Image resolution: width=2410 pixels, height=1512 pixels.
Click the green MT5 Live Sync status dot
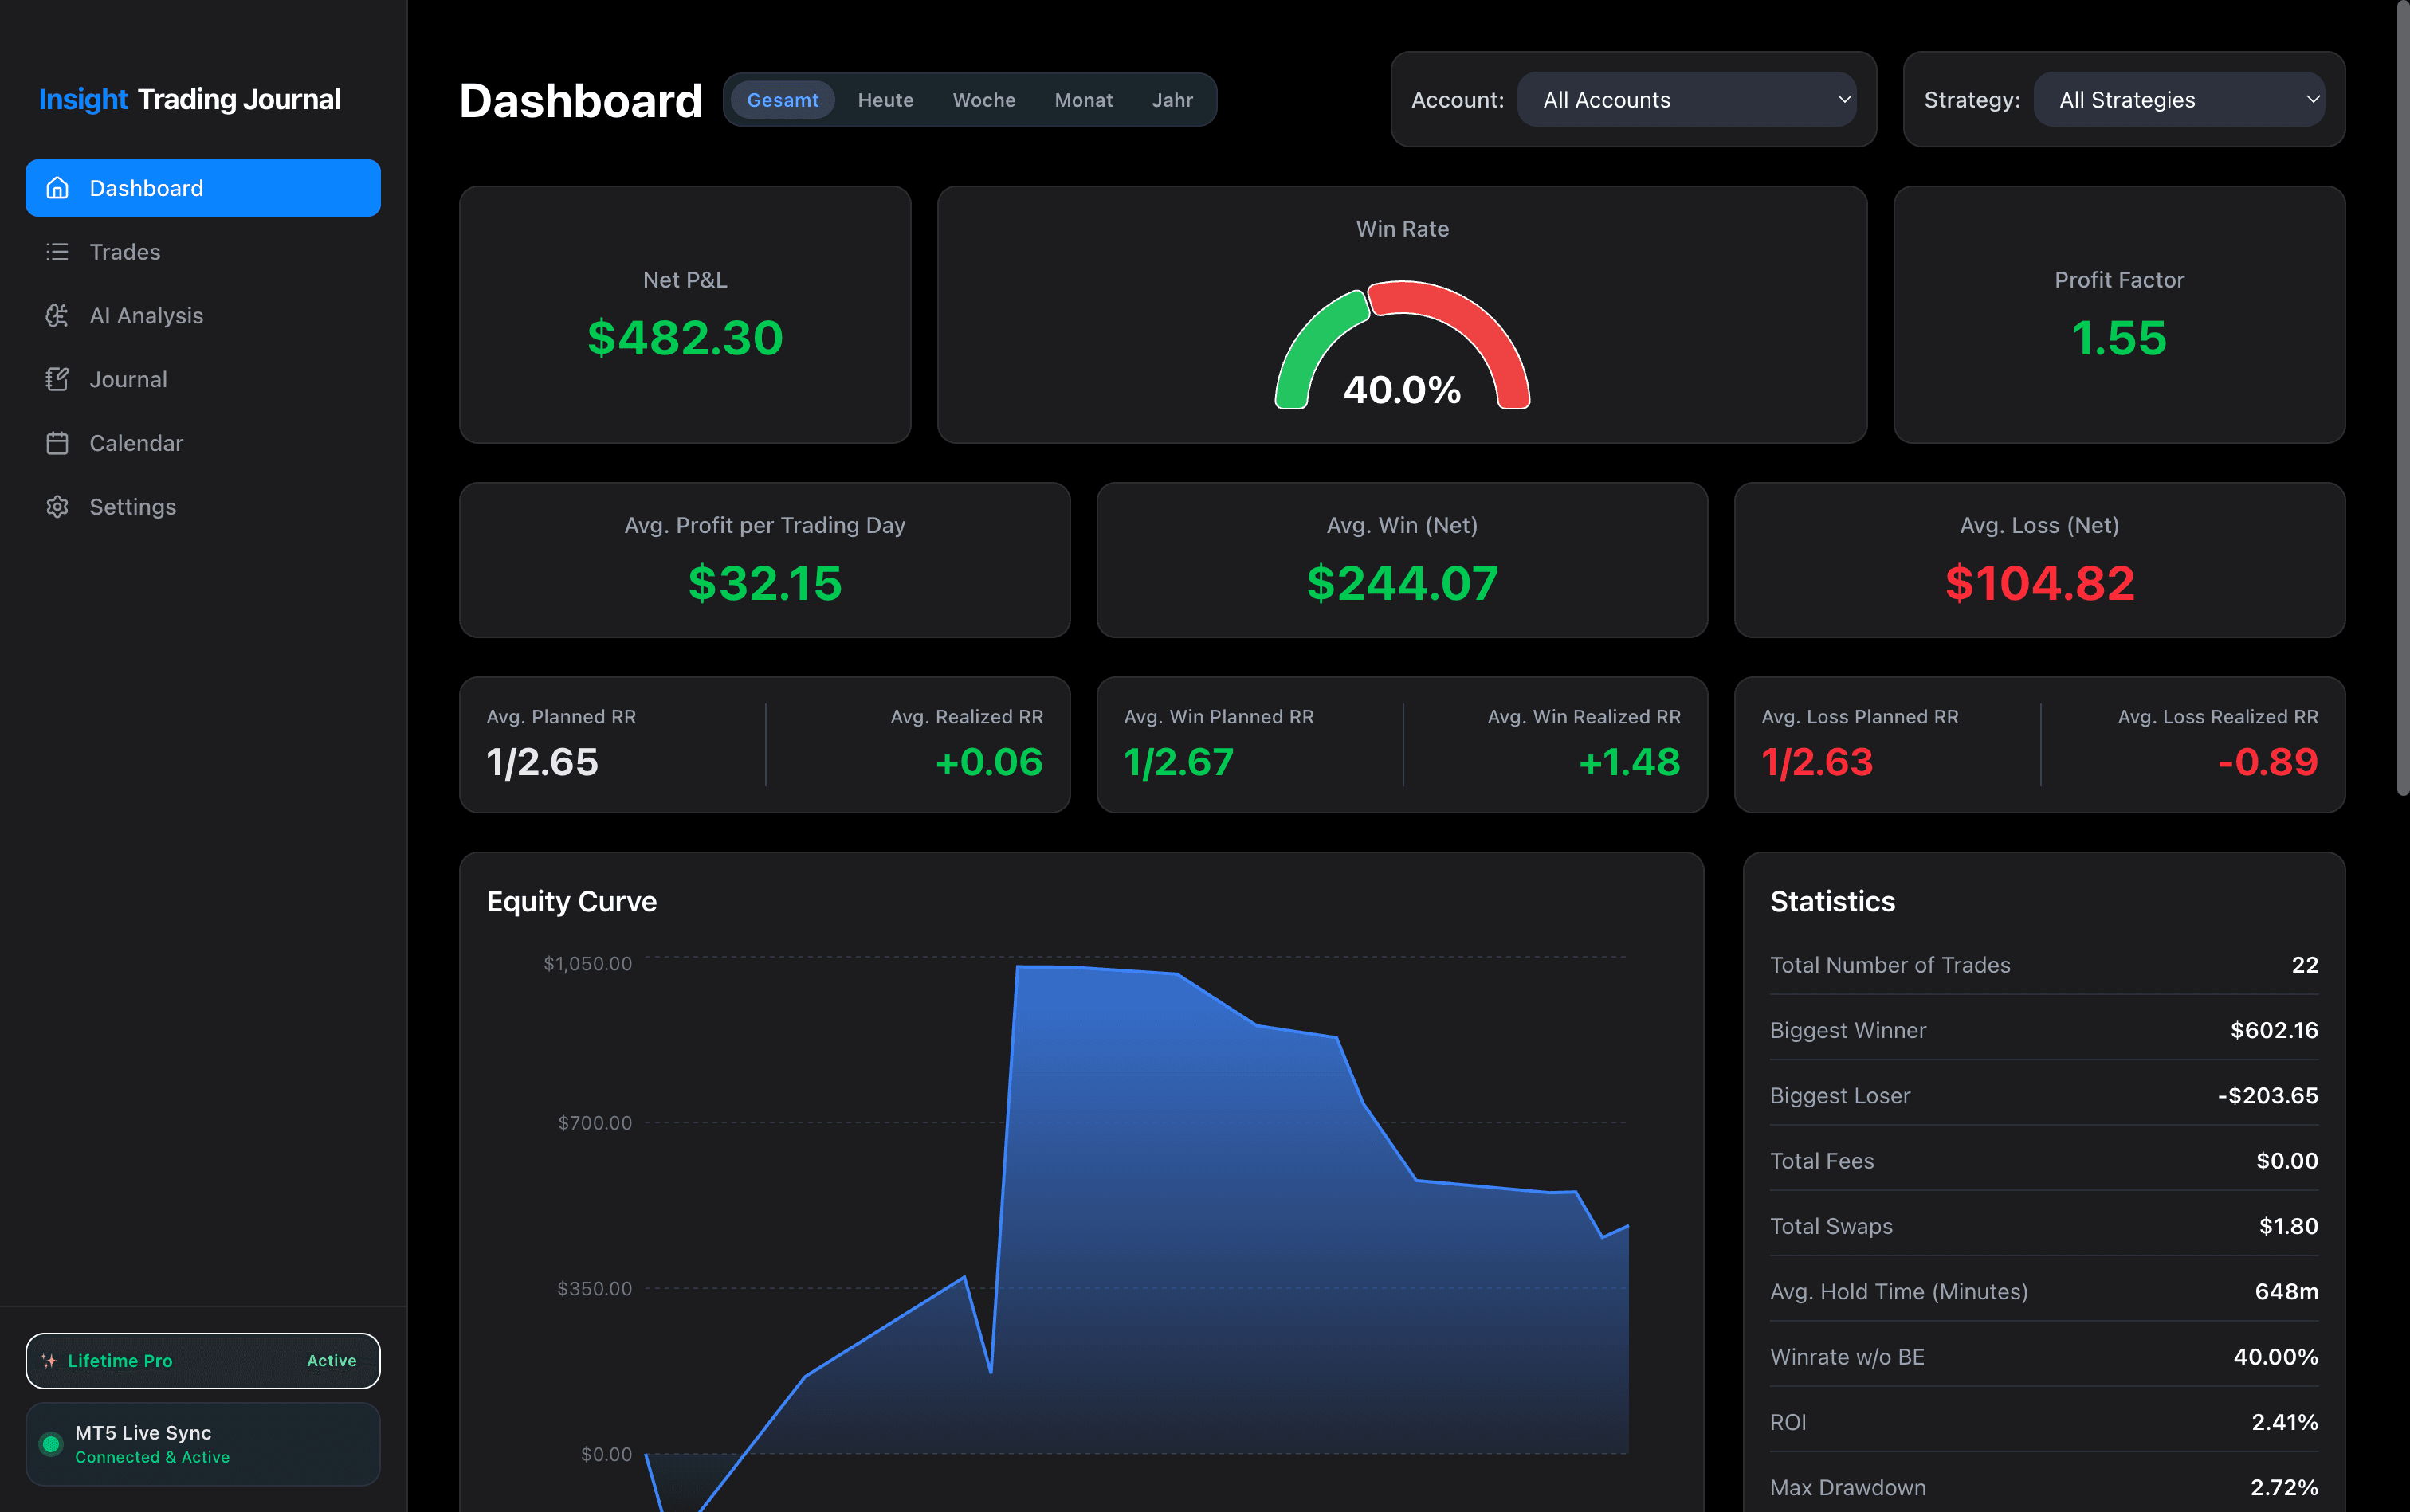(51, 1444)
